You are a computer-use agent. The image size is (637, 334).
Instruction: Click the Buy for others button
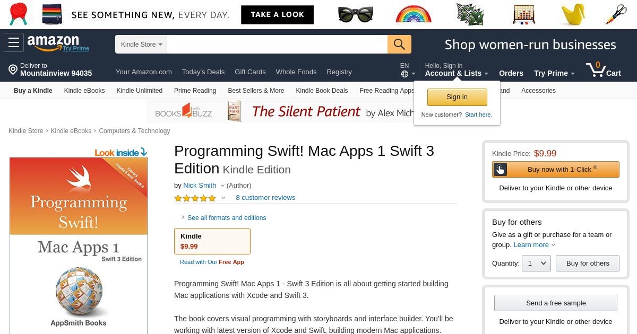point(588,263)
